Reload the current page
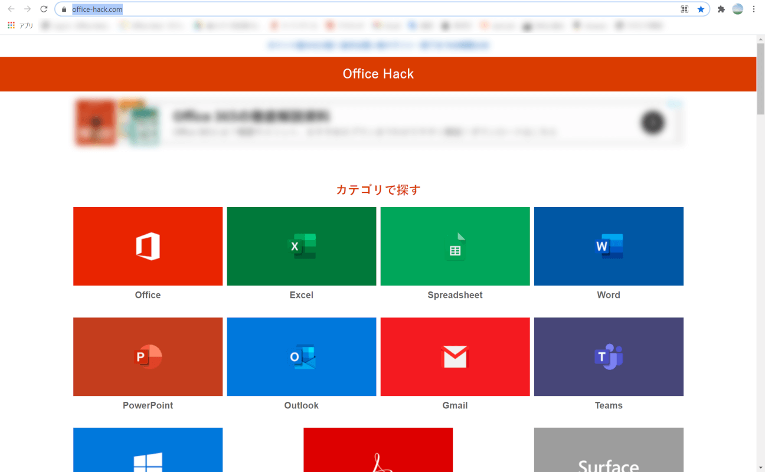765x472 pixels. coord(44,9)
